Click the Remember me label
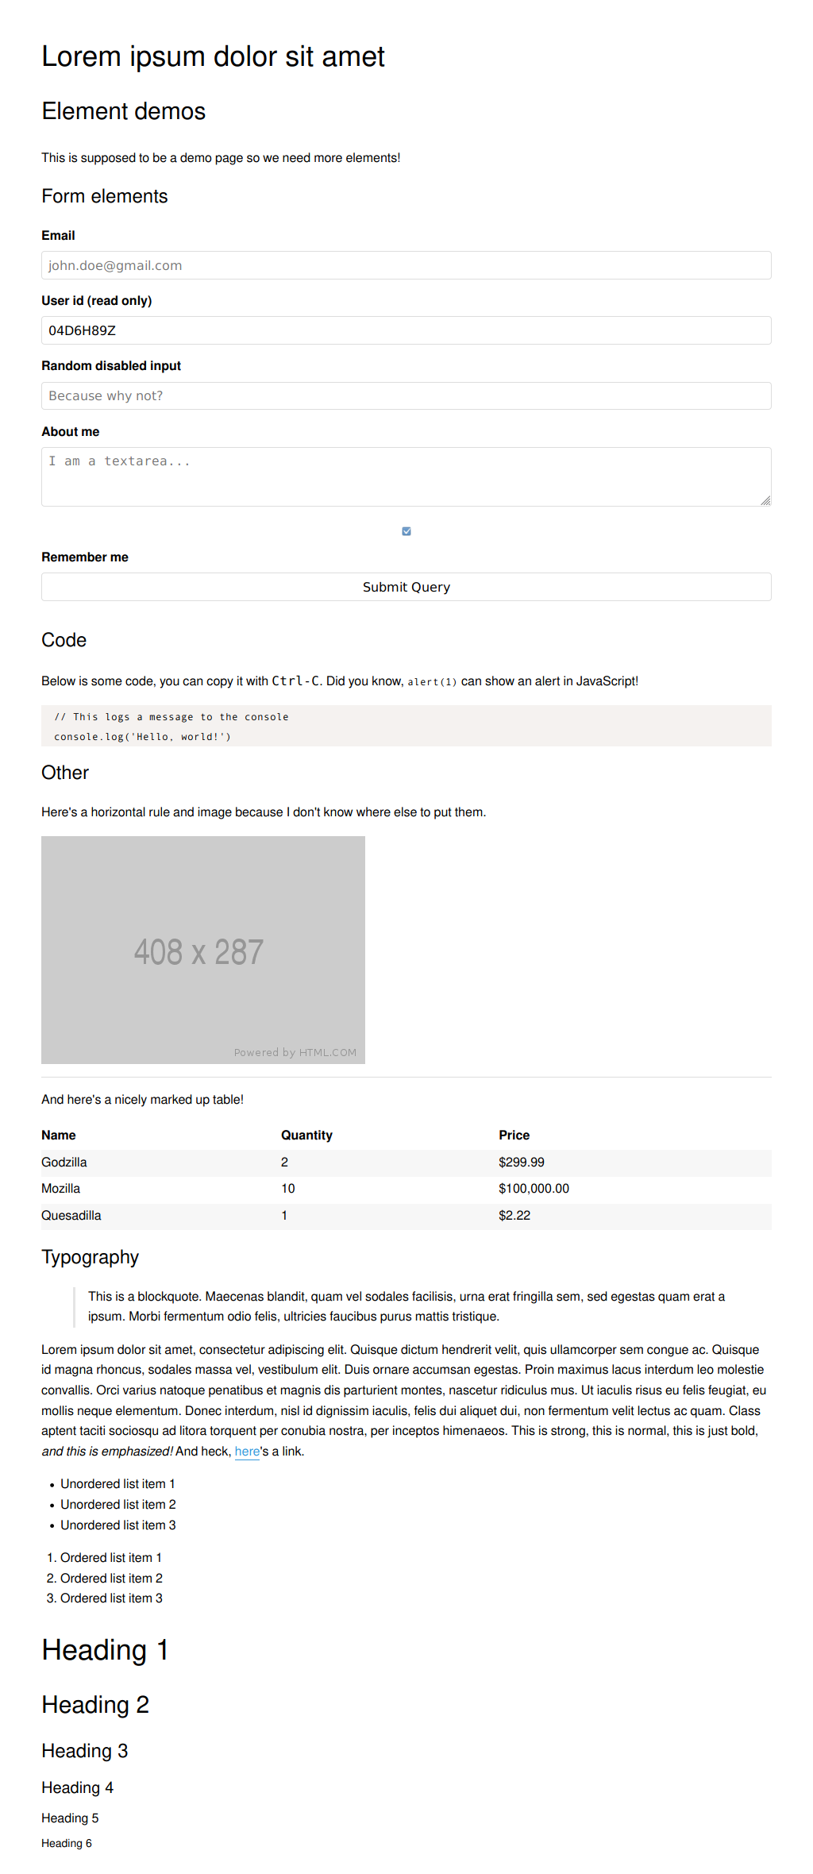 85,557
